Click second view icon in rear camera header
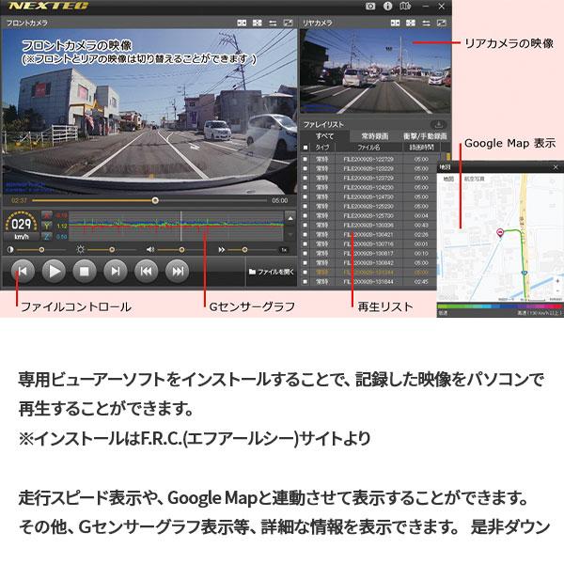This screenshot has height=564, width=564. click(x=411, y=23)
